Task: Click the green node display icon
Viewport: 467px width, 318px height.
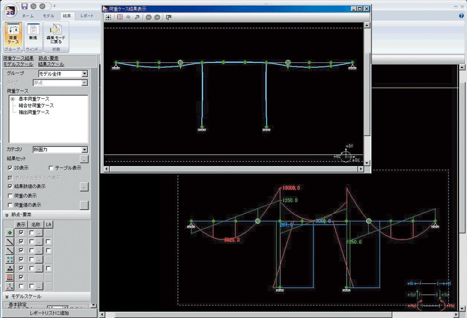Action: (10, 233)
